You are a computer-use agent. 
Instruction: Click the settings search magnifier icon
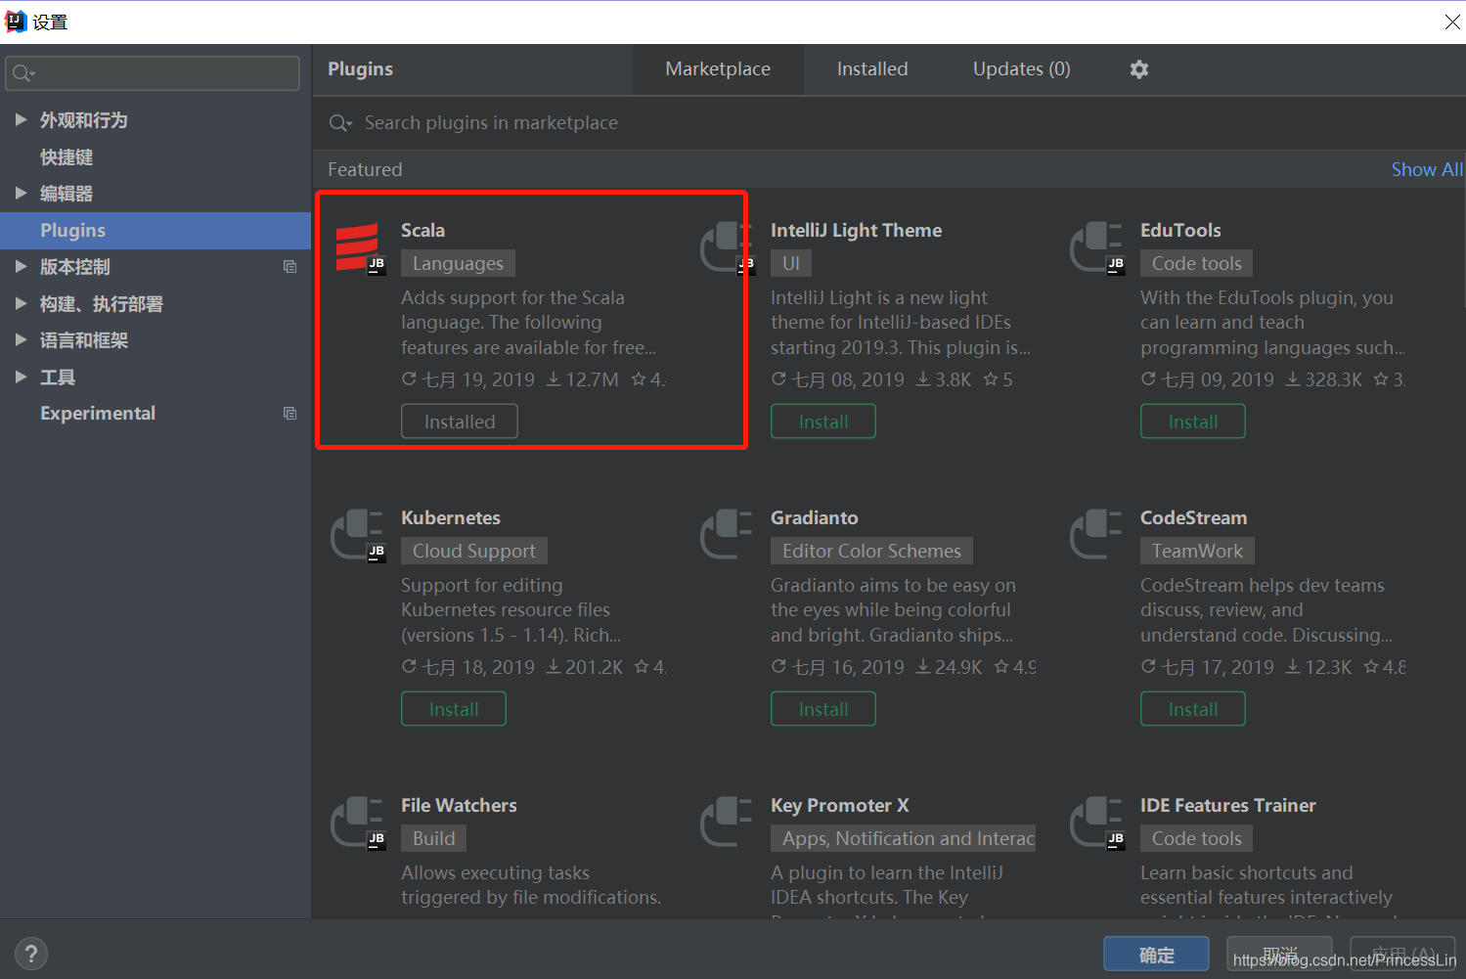tap(23, 73)
